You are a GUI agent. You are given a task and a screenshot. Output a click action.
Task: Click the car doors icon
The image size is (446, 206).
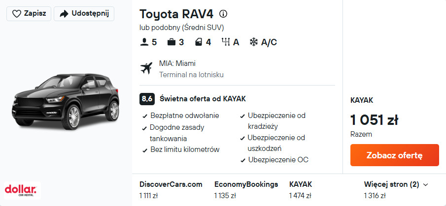pos(198,42)
